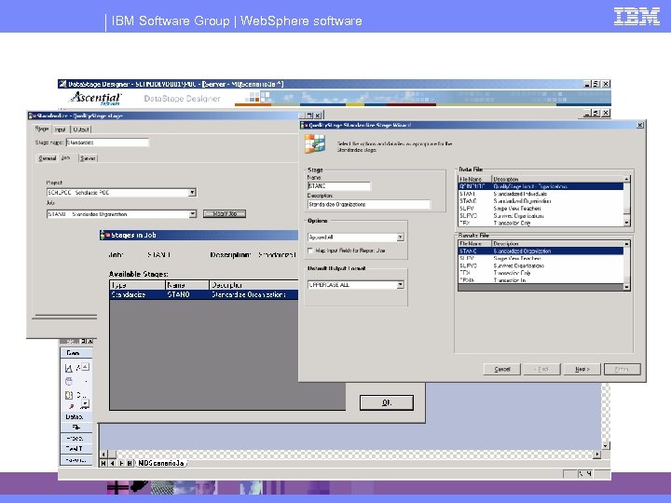Select Survived Organizations row in Results File list

click(x=541, y=265)
